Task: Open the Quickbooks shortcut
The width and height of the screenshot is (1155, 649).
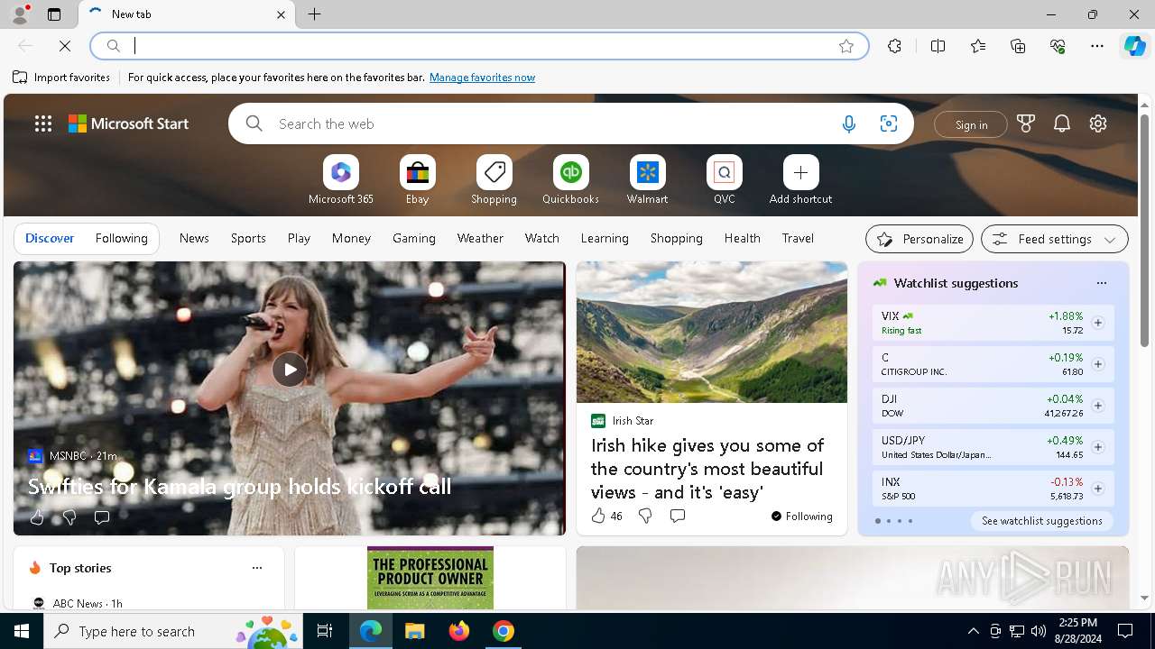Action: (x=570, y=180)
